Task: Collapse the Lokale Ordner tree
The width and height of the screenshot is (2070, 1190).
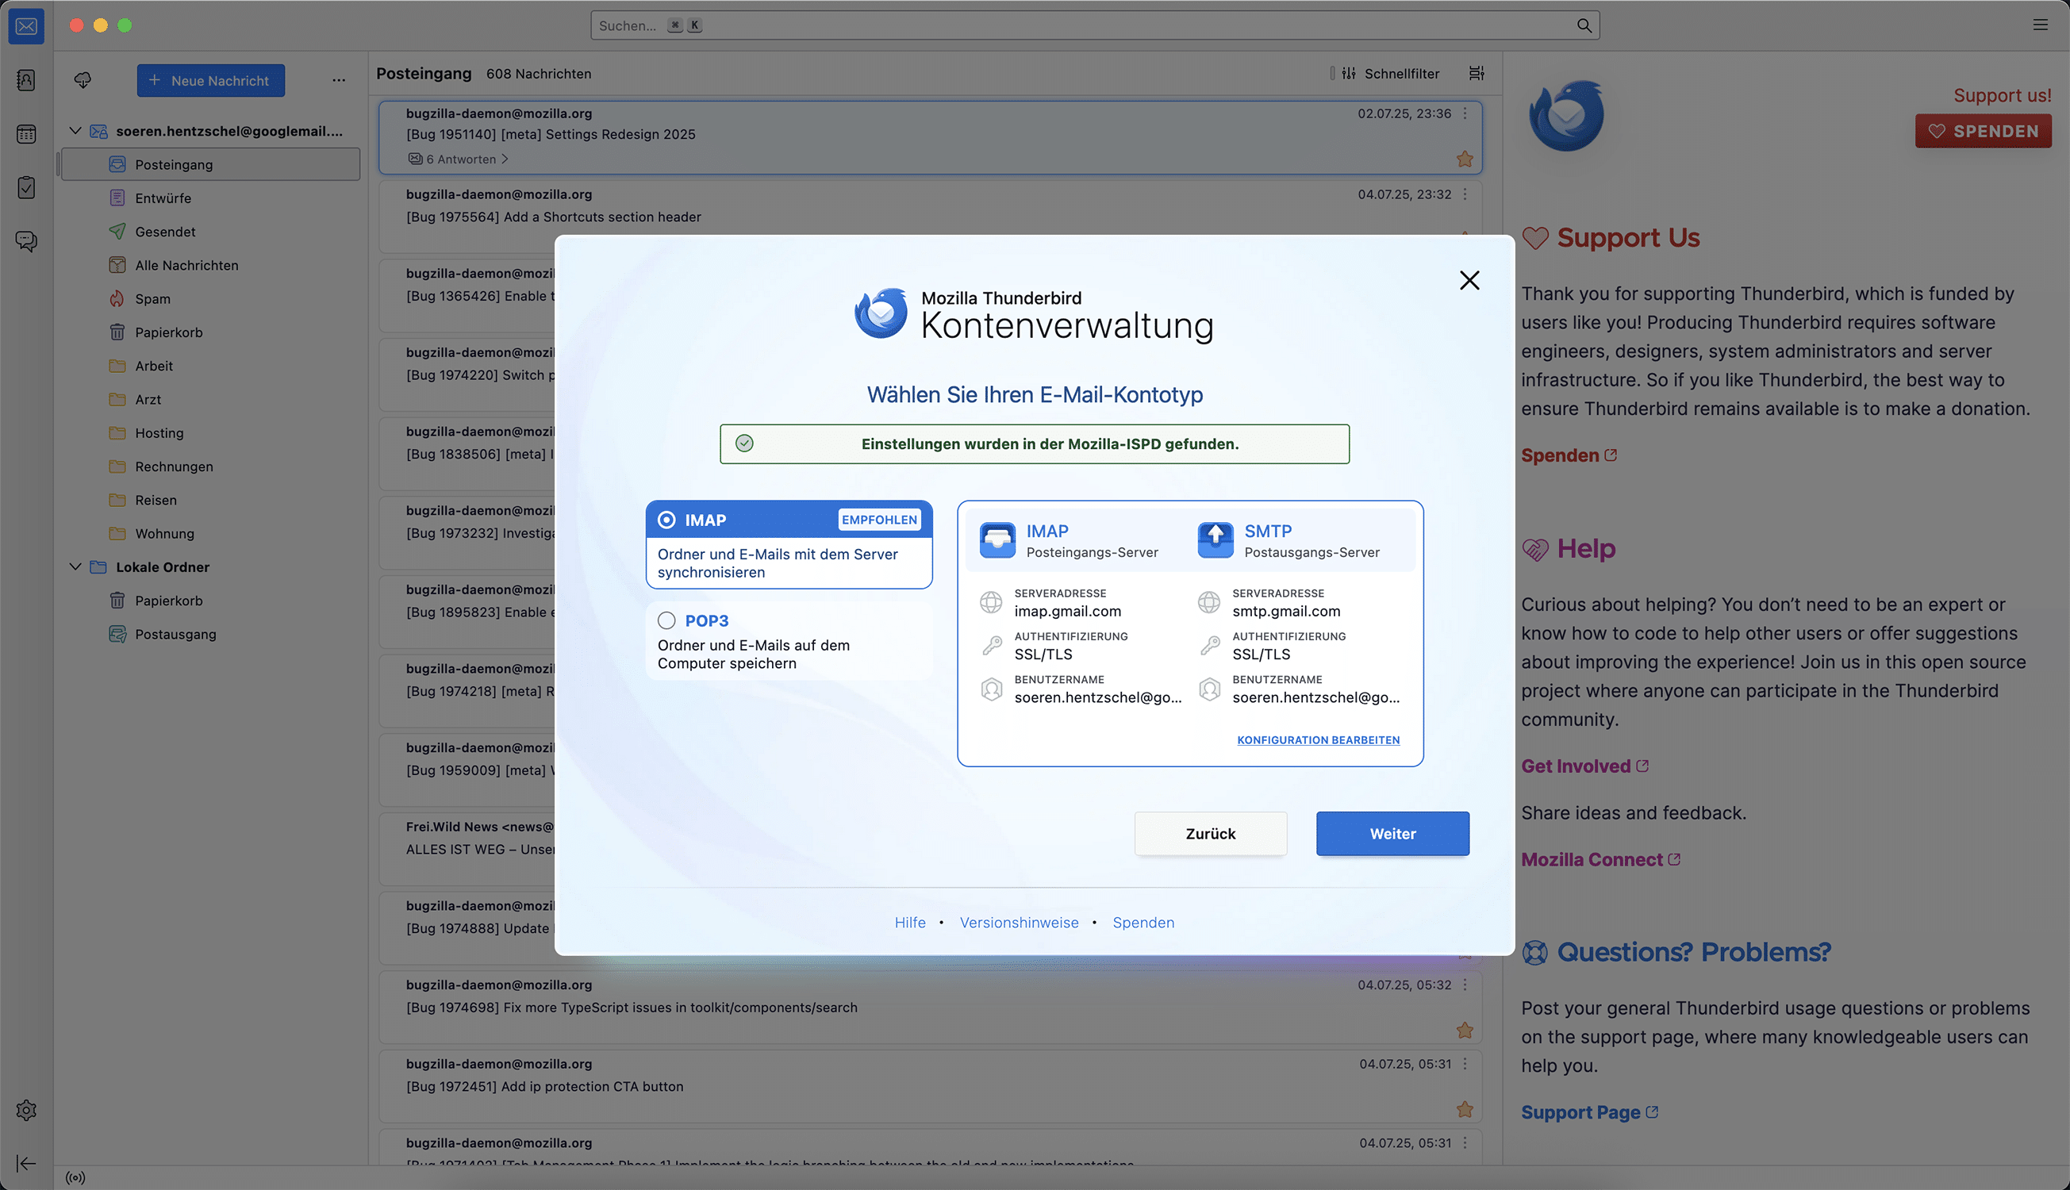Action: click(75, 566)
